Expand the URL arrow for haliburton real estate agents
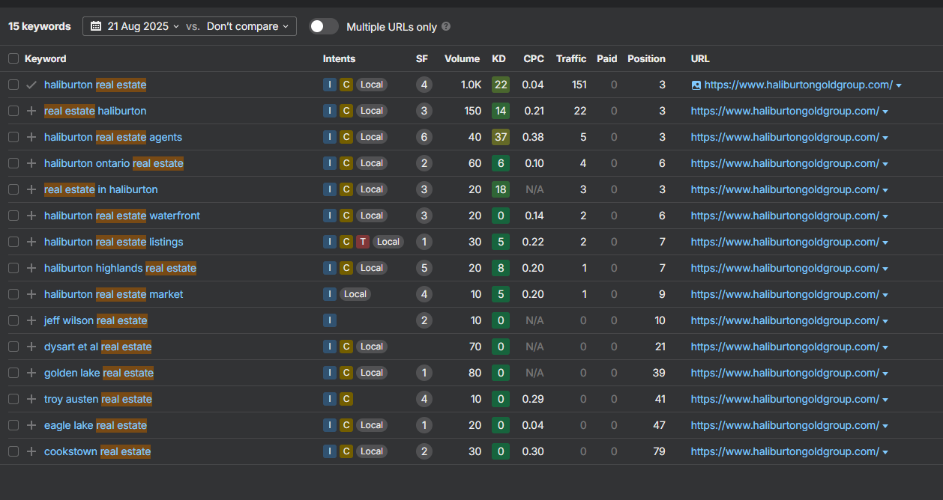The height and width of the screenshot is (500, 943). coord(885,138)
